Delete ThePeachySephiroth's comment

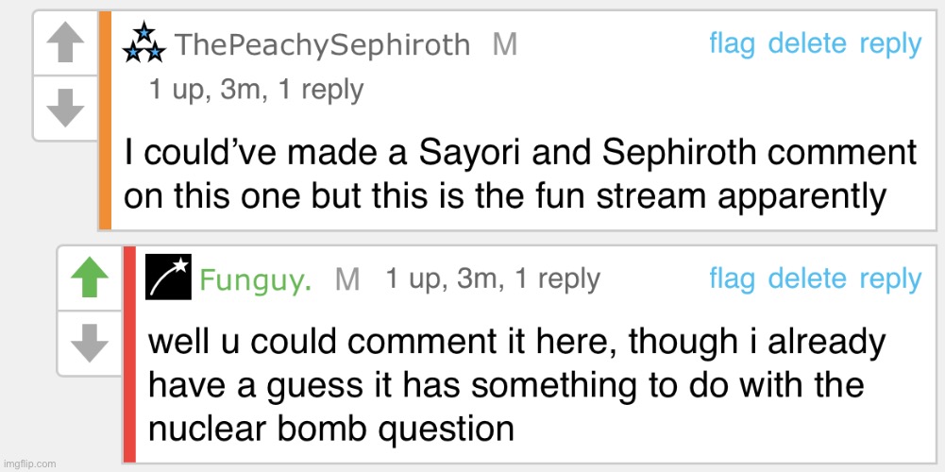click(808, 43)
